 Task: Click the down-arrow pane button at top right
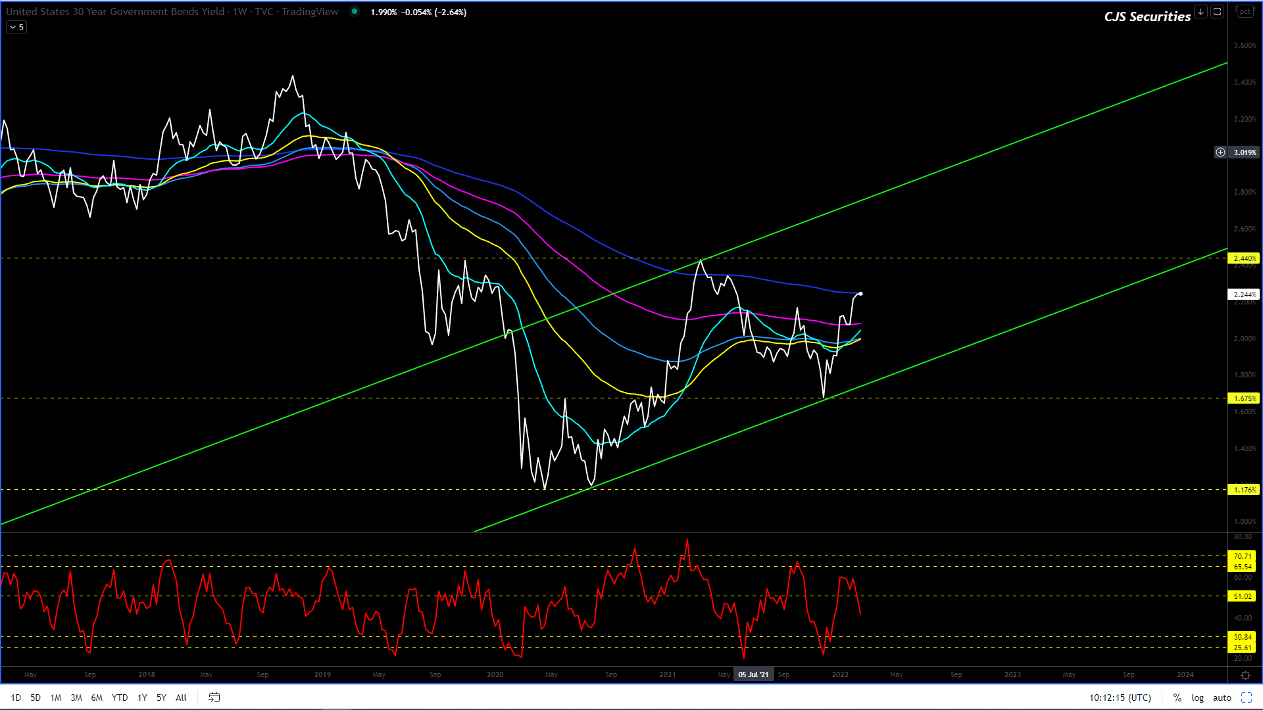(x=1201, y=12)
